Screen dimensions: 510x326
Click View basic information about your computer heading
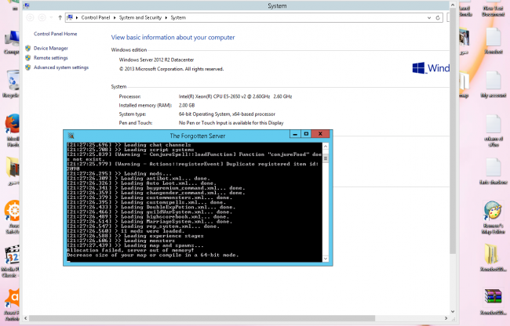pyautogui.click(x=173, y=38)
